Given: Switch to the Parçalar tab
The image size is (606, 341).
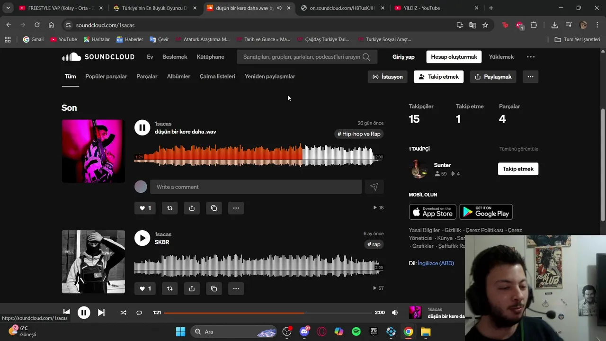Looking at the screenshot, I should pos(147,76).
